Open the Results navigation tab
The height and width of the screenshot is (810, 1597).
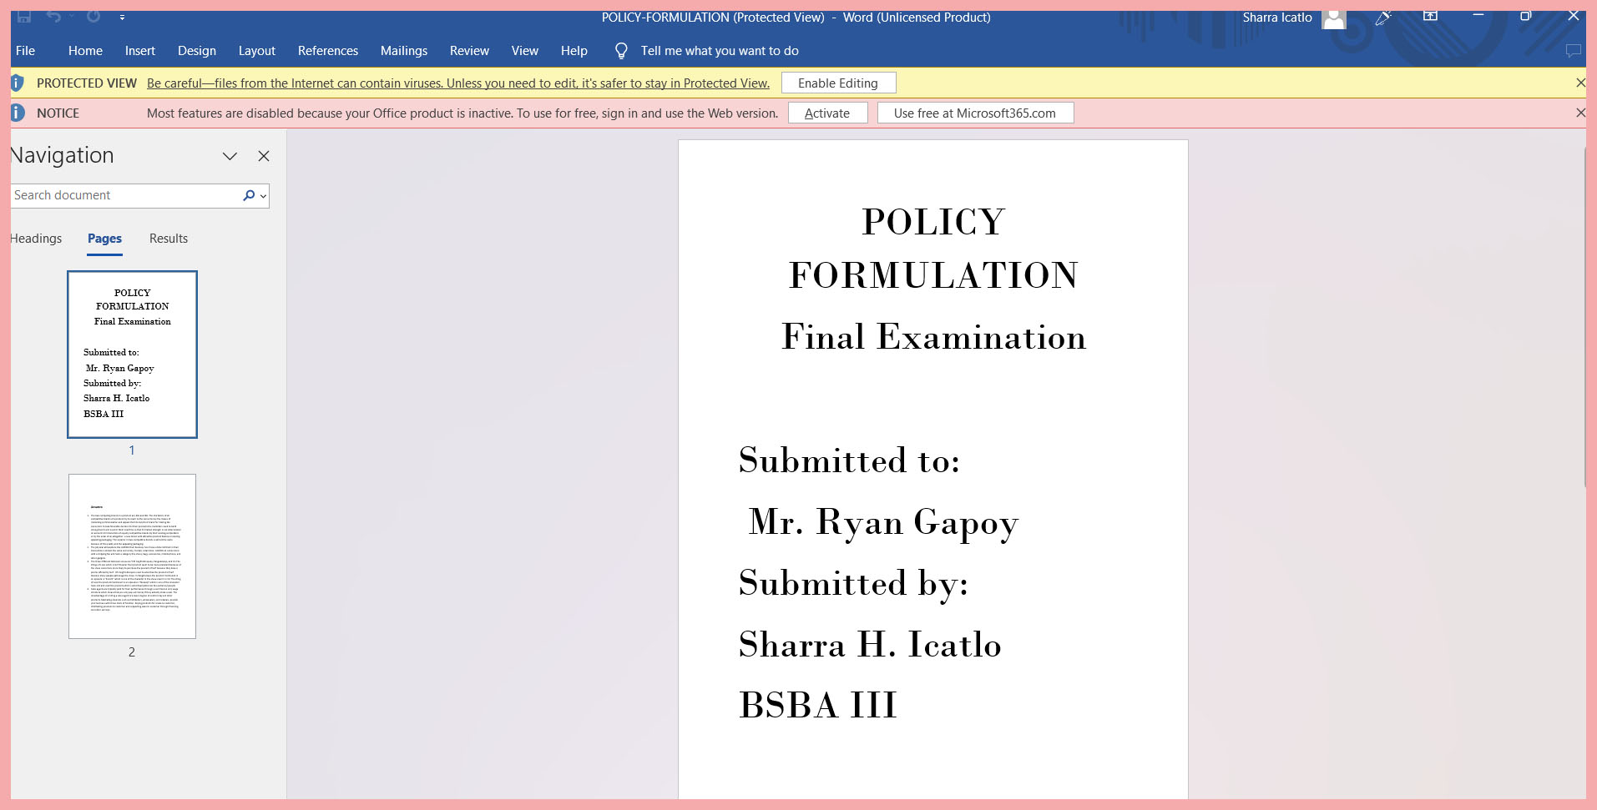(169, 239)
